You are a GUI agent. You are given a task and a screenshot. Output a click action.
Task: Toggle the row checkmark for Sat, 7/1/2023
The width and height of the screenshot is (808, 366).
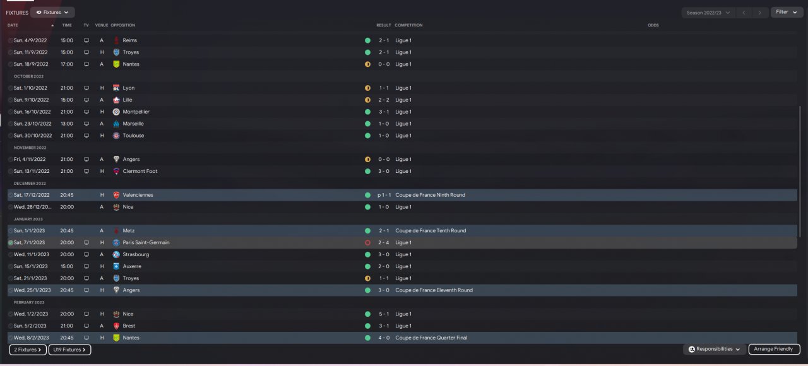11,242
